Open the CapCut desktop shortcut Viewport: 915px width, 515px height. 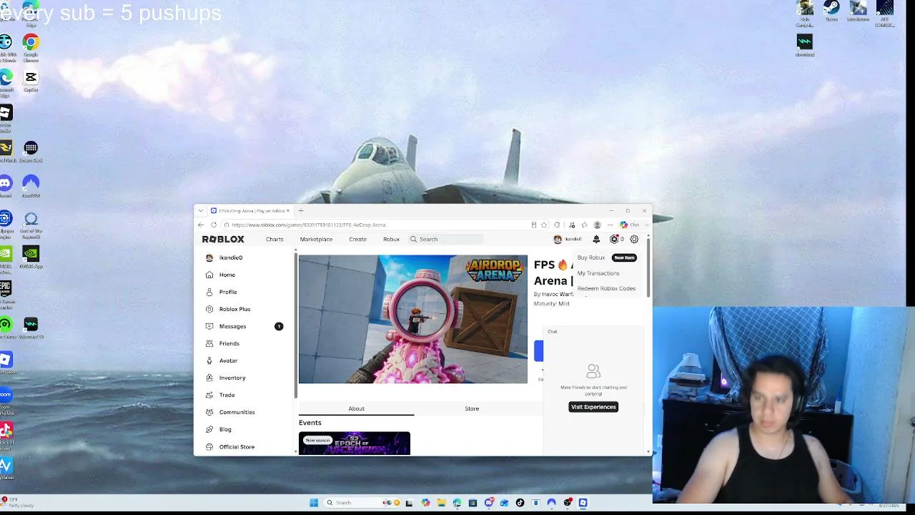pyautogui.click(x=31, y=82)
